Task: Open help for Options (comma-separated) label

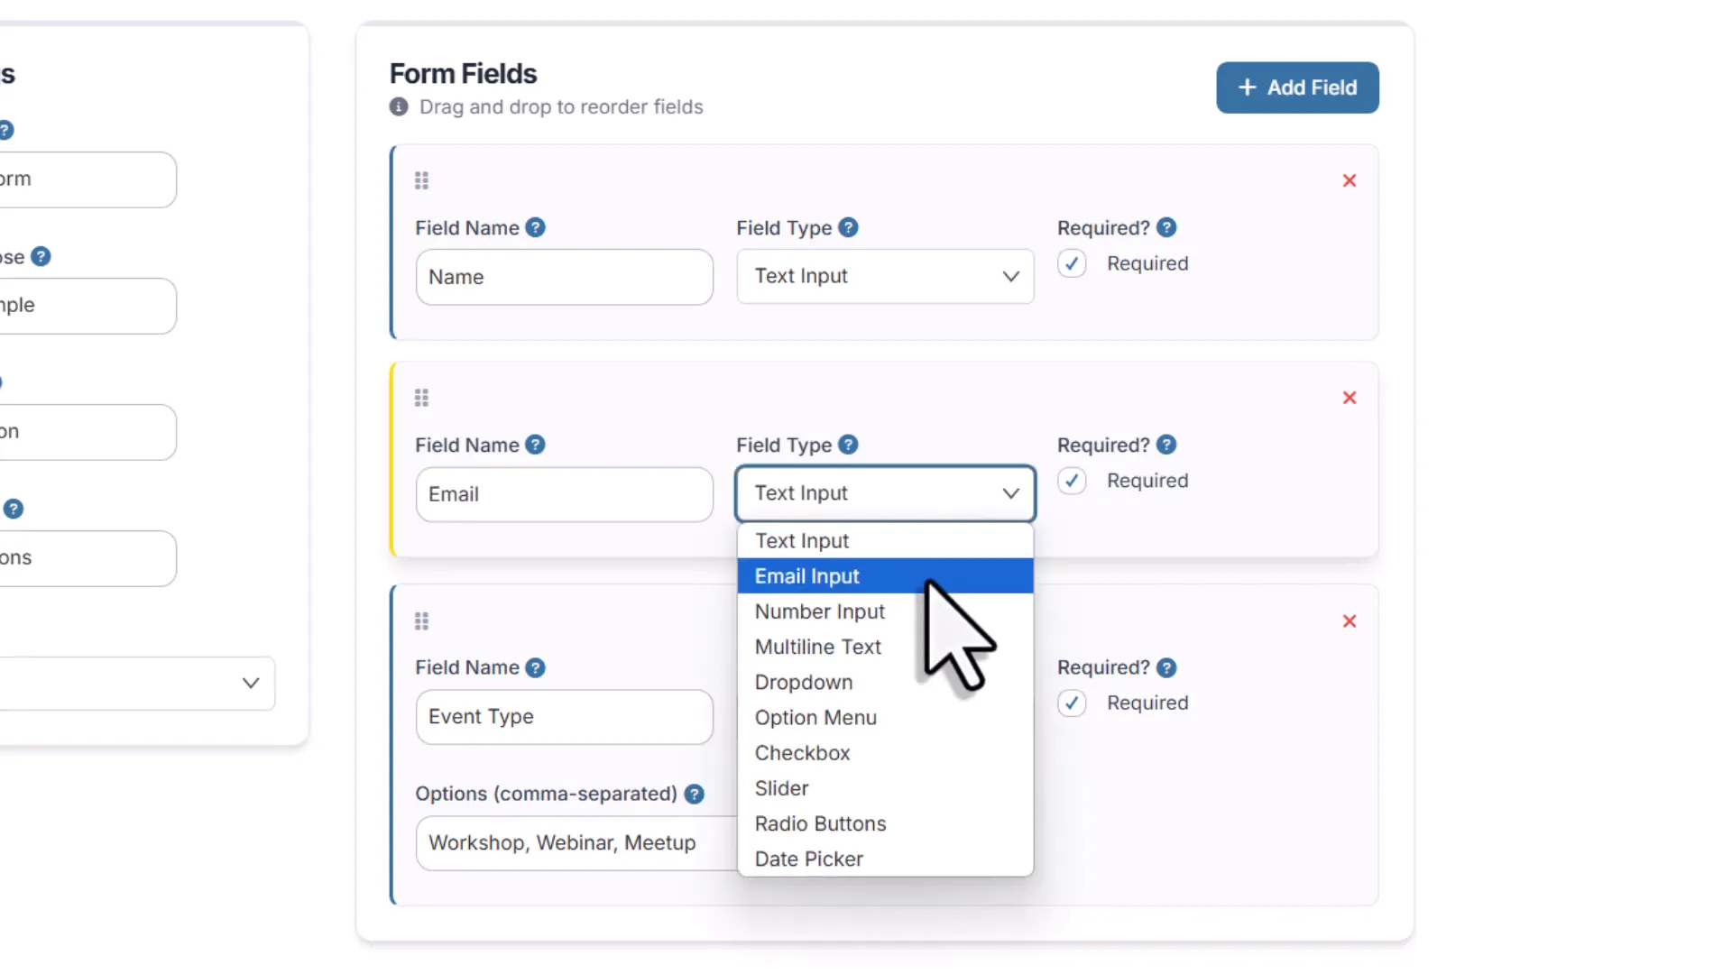Action: [x=694, y=794]
